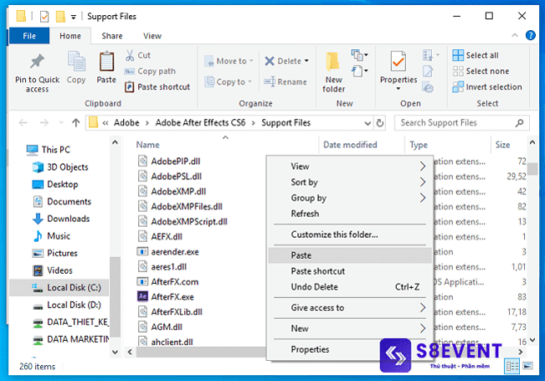
Task: Click the Pin to Quick access icon
Action: click(x=37, y=62)
